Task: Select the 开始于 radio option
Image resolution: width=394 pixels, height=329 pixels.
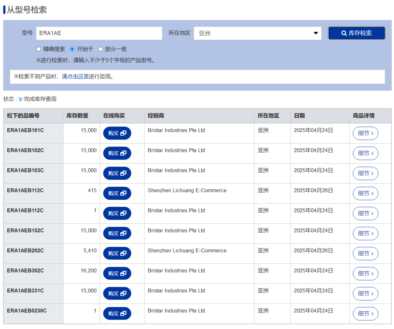Action: [72, 49]
